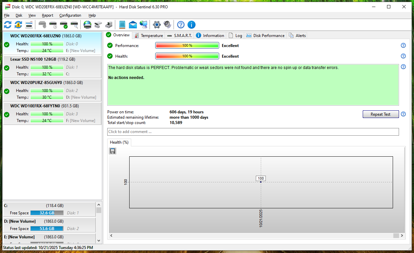Switch to the S.M.A.R.T. tab
Screen dimensions: 414x253
pyautogui.click(x=179, y=36)
